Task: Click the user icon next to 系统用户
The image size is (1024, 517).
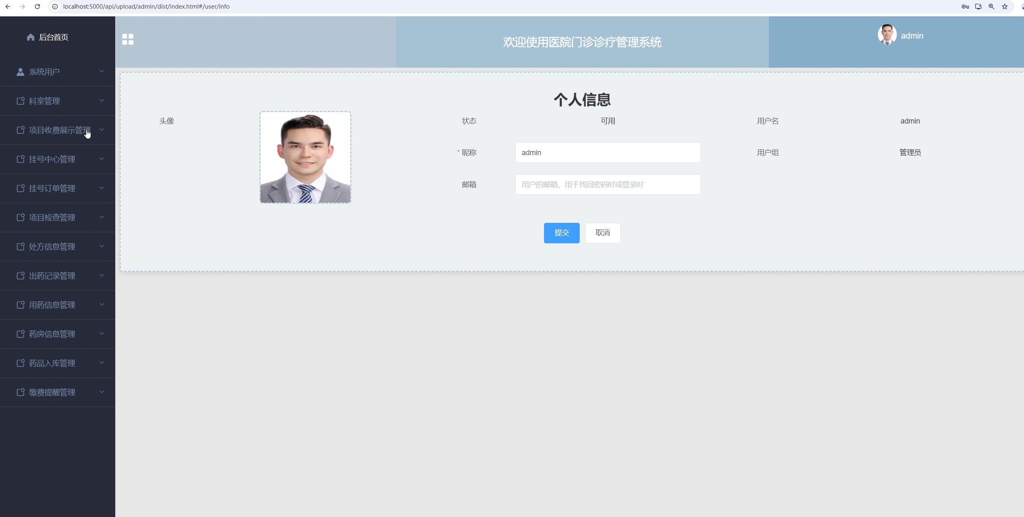Action: click(x=20, y=72)
